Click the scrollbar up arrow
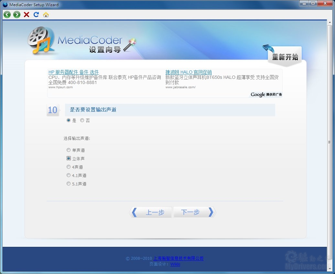335x274 pixels. click(330, 22)
